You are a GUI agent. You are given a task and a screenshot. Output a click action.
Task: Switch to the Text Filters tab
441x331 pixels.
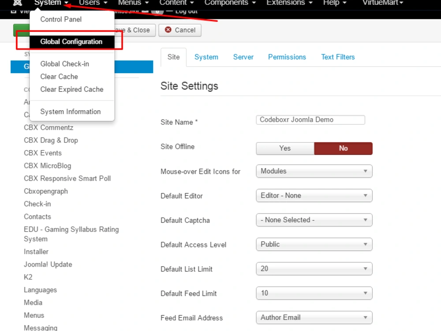[x=338, y=57]
